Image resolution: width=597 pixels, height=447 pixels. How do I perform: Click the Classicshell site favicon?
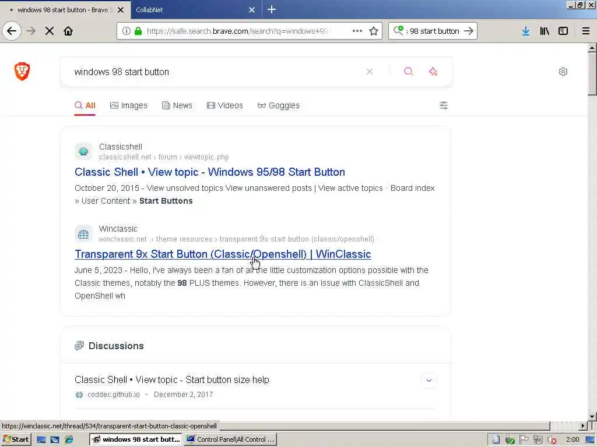(x=83, y=152)
